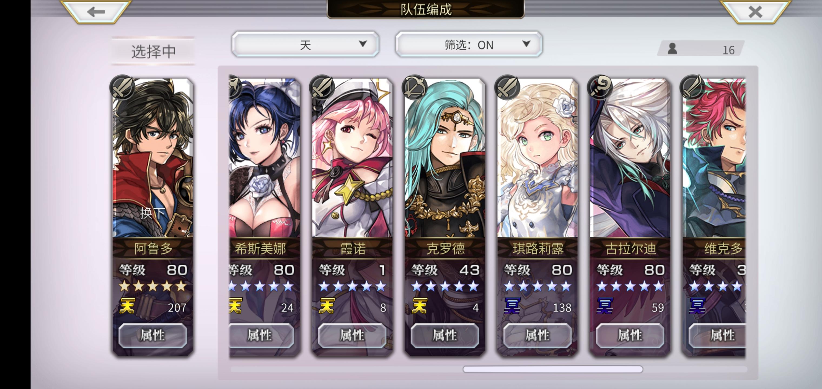Expand the 筛选: ON filter dropdown
The height and width of the screenshot is (389, 822).
[x=469, y=44]
